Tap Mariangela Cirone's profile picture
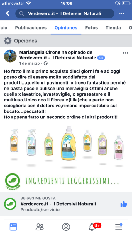This screenshot has height=234, width=132. click(x=10, y=56)
